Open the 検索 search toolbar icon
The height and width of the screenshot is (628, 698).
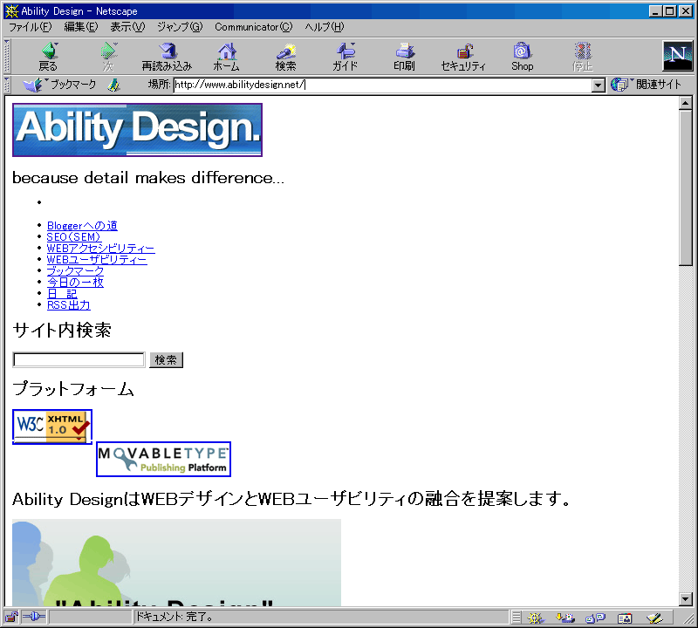coord(286,57)
